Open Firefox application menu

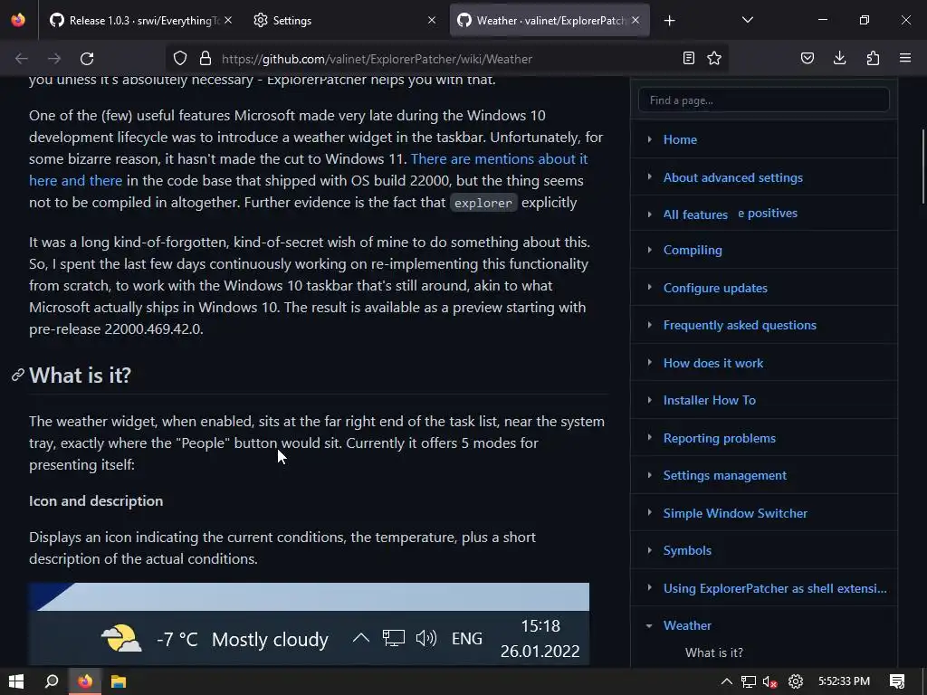pos(905,59)
